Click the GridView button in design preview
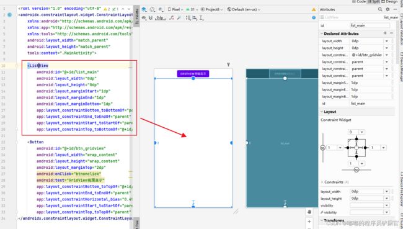Screen dimensions: 403x229 pyautogui.click(x=193, y=74)
